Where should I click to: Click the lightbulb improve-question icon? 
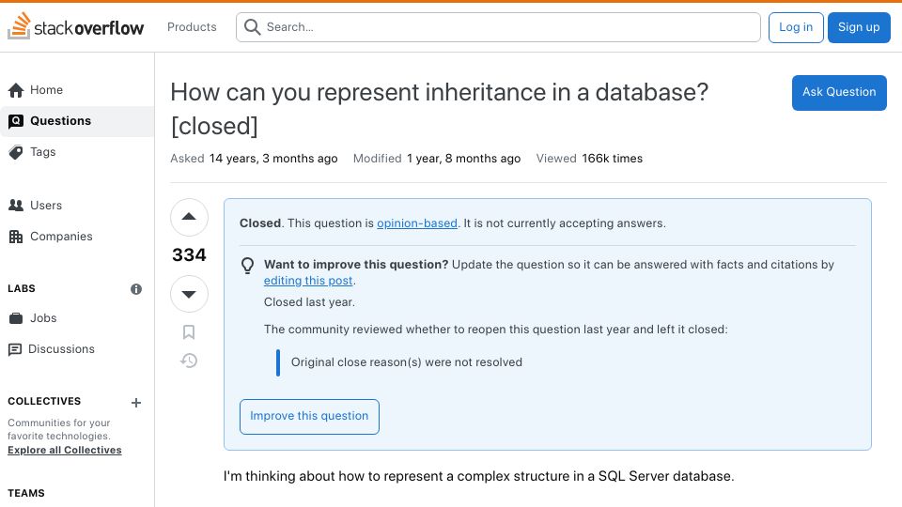(247, 265)
